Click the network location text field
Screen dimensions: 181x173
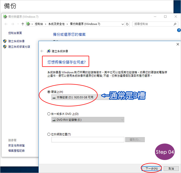[88, 140]
